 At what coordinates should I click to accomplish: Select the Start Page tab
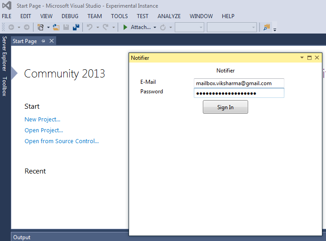pyautogui.click(x=25, y=41)
